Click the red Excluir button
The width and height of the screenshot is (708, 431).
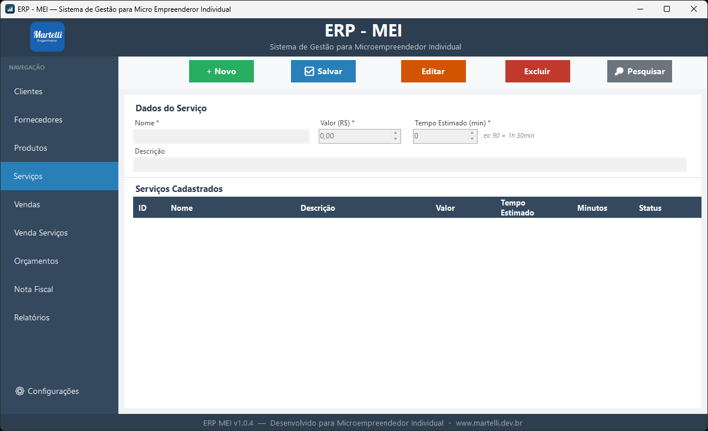coord(538,71)
